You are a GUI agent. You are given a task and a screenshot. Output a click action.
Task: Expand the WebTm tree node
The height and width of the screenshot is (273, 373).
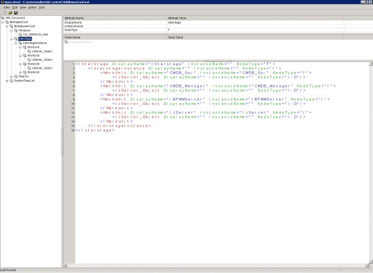(12, 76)
